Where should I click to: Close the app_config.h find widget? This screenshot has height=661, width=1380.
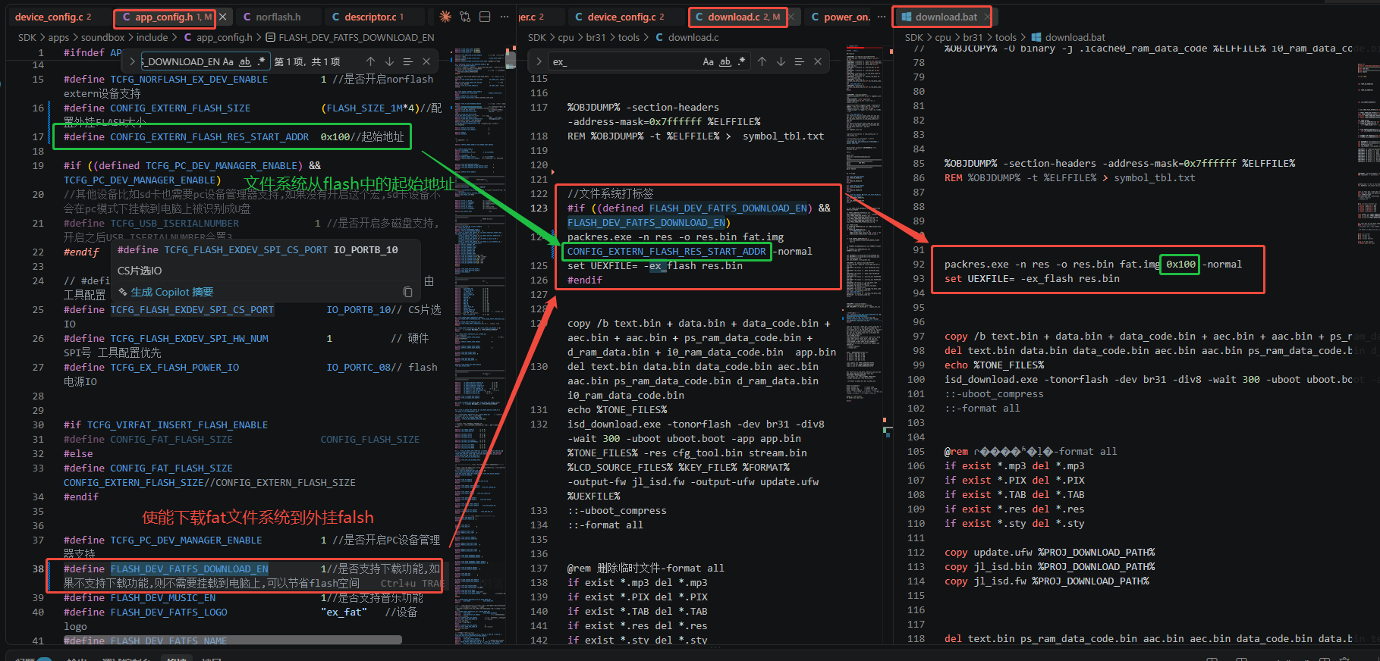coord(426,61)
